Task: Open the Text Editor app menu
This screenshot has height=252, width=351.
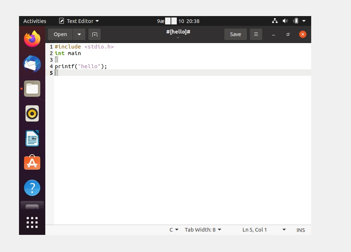Action: (x=79, y=21)
